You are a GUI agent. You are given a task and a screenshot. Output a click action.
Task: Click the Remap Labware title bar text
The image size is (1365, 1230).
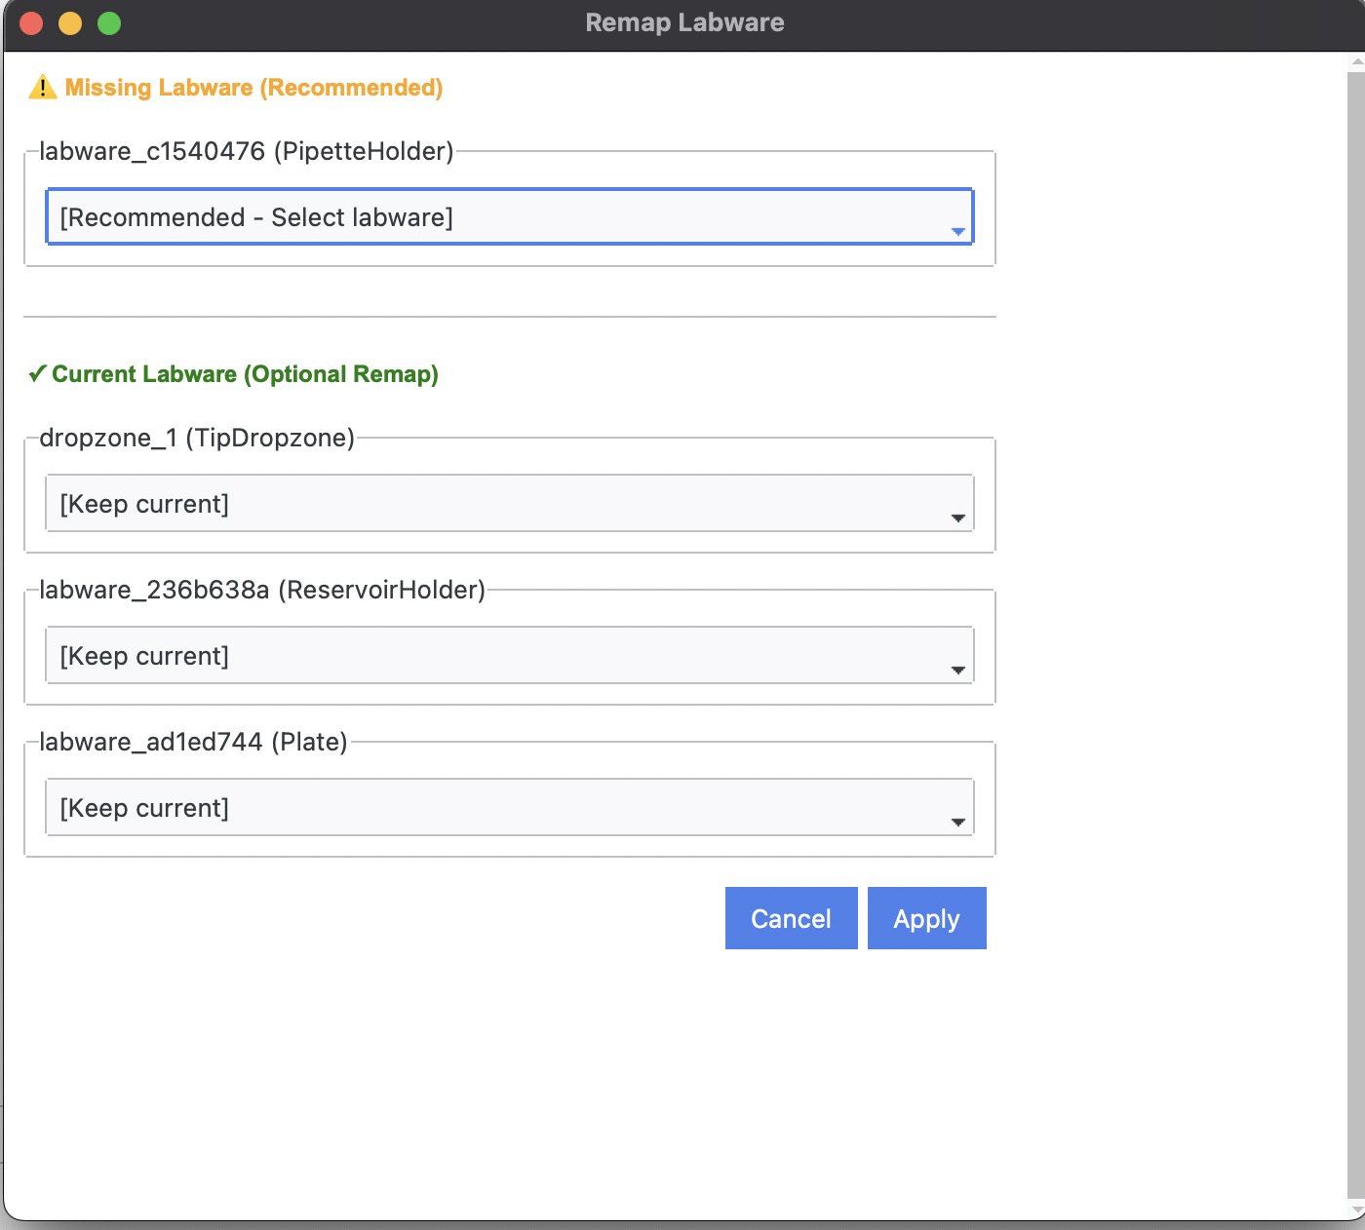(684, 23)
